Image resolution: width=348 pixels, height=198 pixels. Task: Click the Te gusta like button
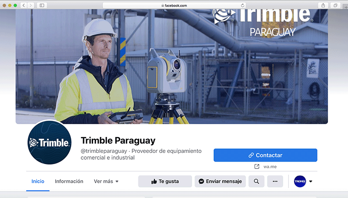165,181
